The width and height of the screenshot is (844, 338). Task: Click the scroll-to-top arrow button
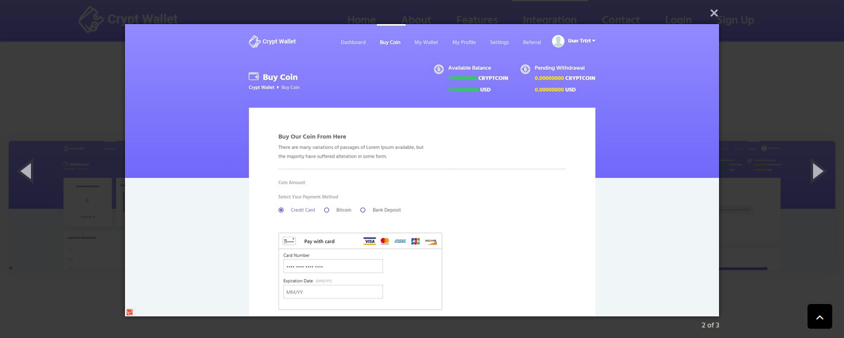[819, 316]
